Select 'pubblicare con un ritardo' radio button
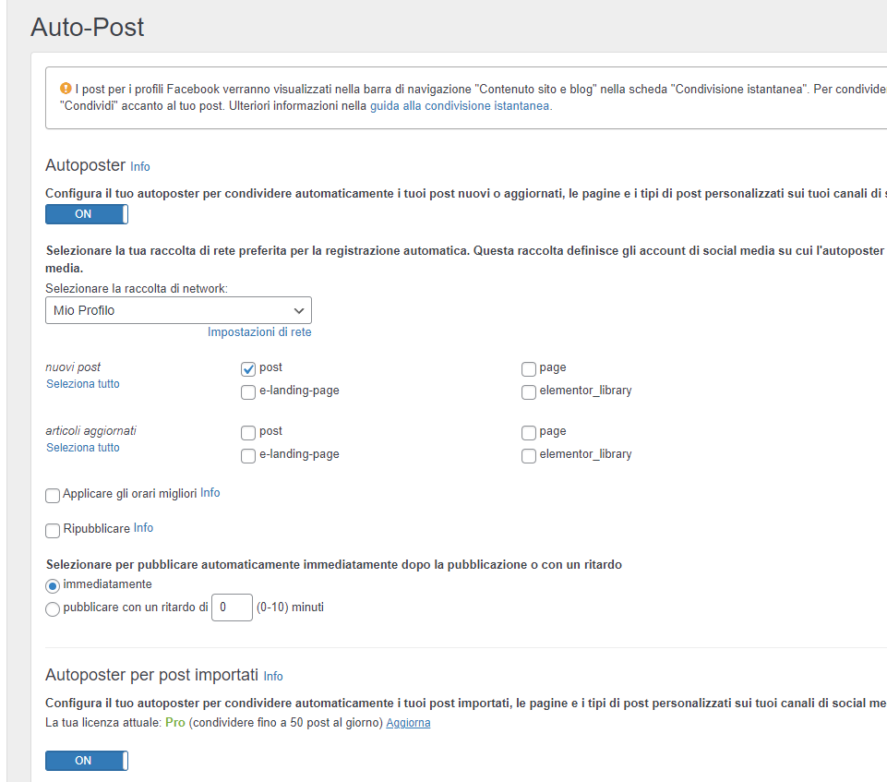 [53, 609]
